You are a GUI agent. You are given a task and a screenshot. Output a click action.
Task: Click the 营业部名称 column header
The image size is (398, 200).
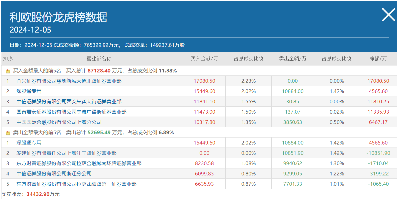[x=99, y=59]
